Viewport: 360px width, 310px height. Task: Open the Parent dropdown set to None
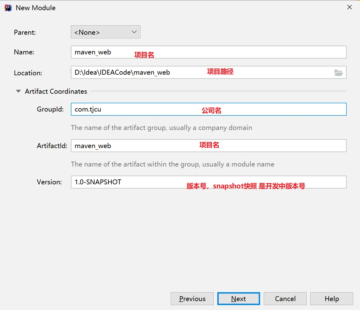point(105,32)
